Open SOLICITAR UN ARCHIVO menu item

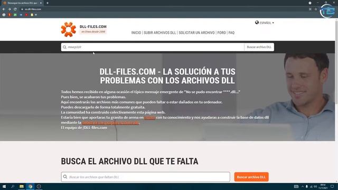(x=196, y=33)
